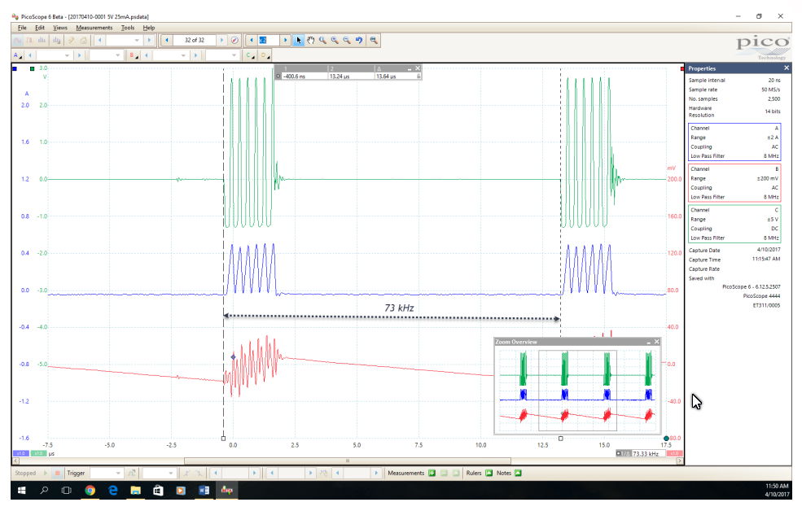Open File Explorer from the taskbar
This screenshot has width=802, height=511.
[x=135, y=491]
